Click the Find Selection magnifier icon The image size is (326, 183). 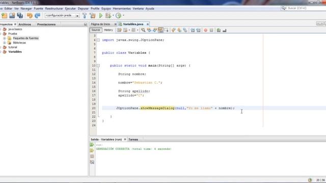pyautogui.click(x=143, y=30)
